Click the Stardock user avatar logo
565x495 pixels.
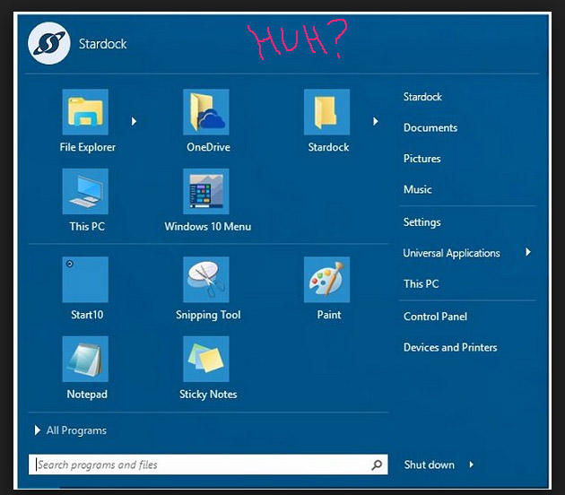coord(49,44)
